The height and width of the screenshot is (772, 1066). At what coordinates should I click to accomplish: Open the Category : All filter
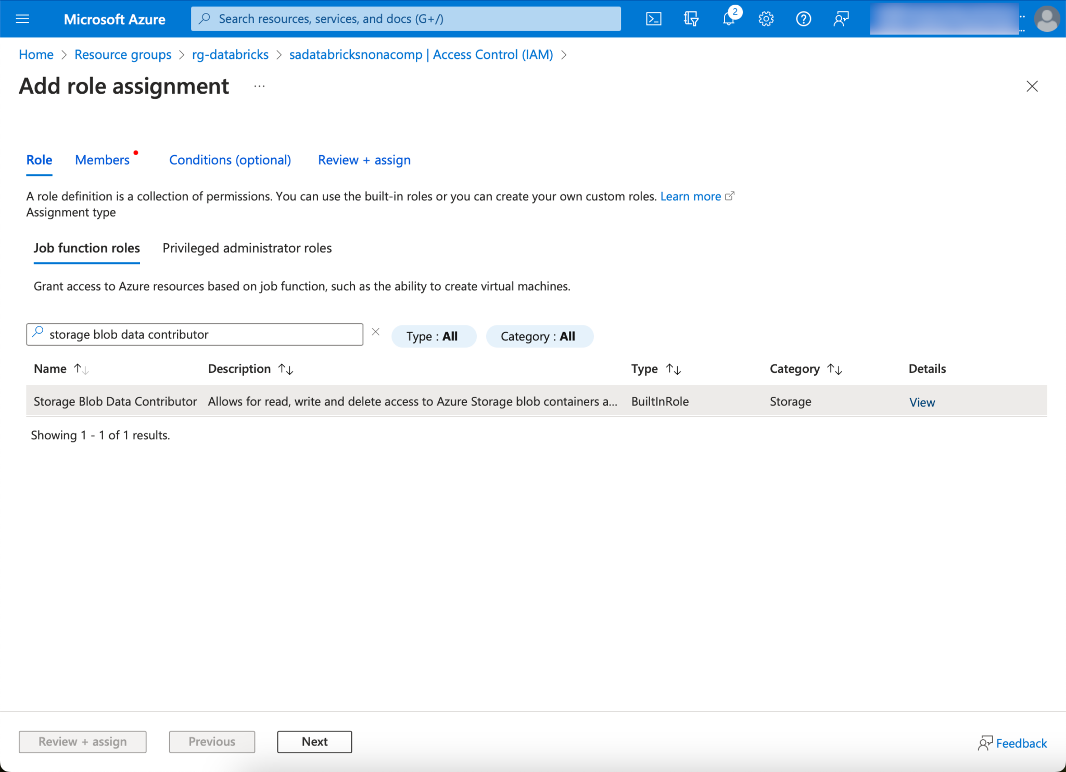click(x=539, y=336)
